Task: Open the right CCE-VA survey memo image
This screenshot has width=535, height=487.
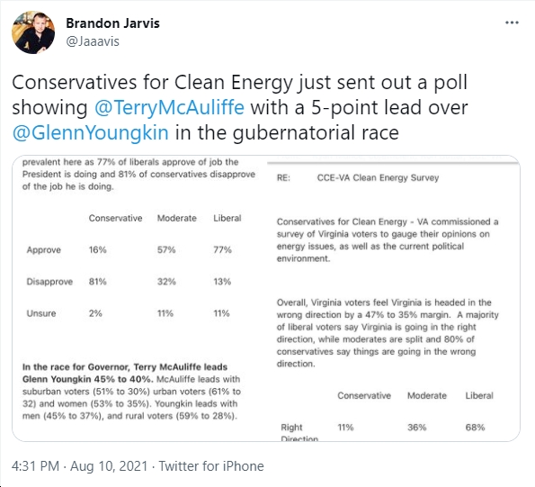Action: pyautogui.click(x=394, y=298)
